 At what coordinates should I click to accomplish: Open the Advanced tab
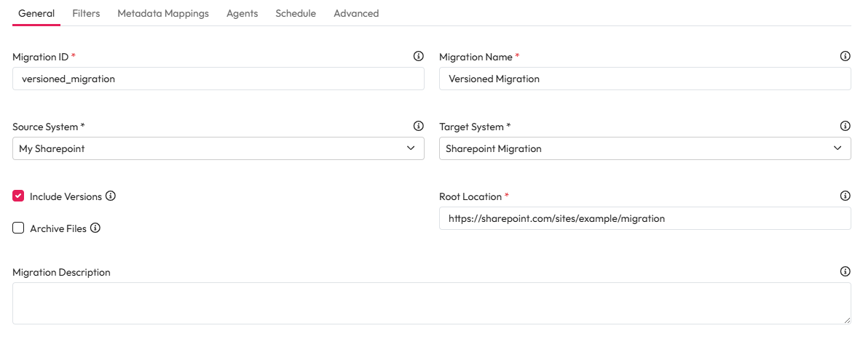[356, 13]
